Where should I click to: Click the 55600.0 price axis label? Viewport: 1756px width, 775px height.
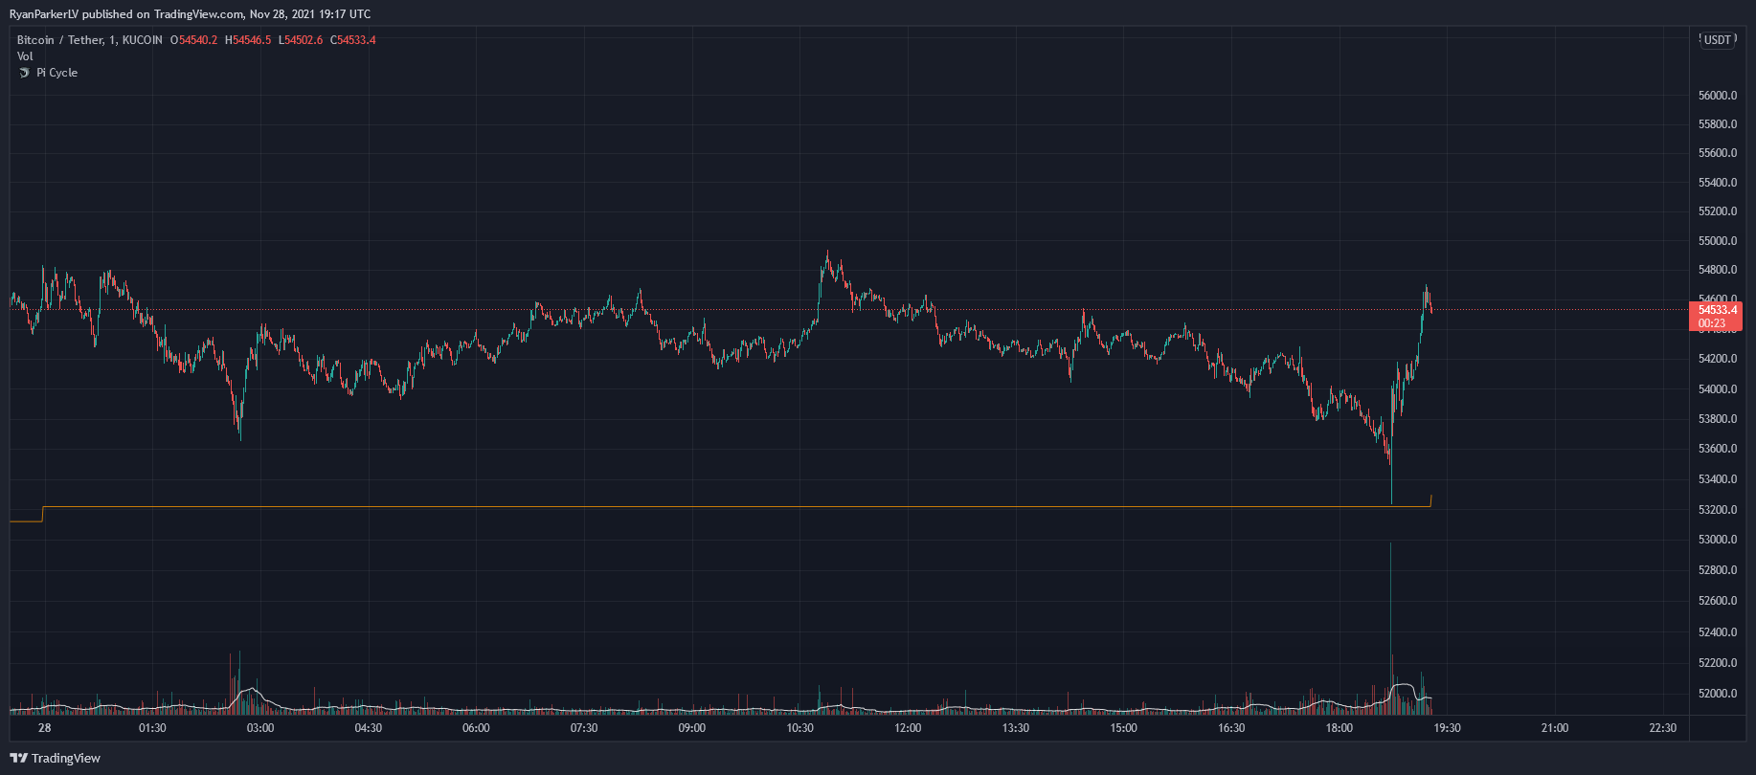click(x=1717, y=153)
